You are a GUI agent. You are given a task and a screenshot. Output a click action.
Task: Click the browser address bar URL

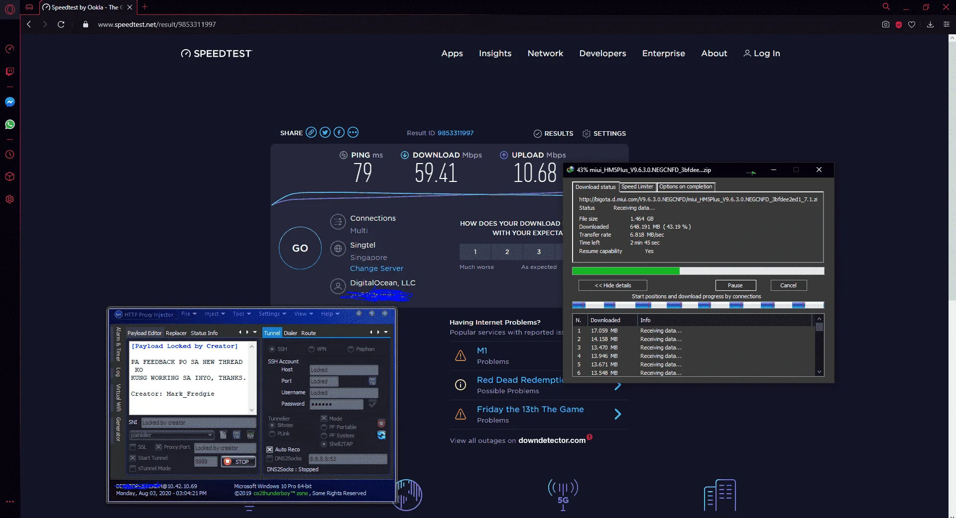(157, 24)
